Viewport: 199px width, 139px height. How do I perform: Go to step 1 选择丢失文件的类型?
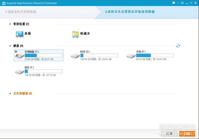[x=21, y=12]
